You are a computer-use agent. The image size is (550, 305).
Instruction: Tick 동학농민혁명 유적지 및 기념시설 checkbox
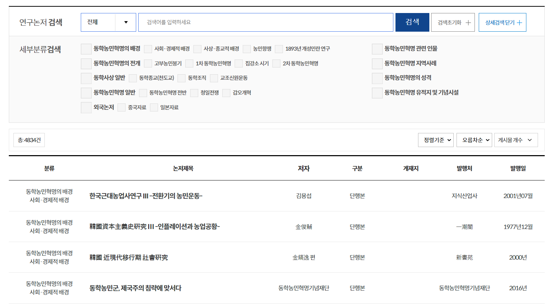(x=377, y=93)
